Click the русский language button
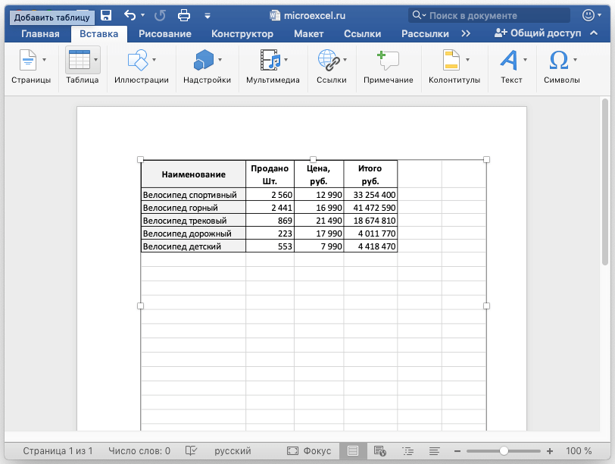615x464 pixels. [x=233, y=451]
